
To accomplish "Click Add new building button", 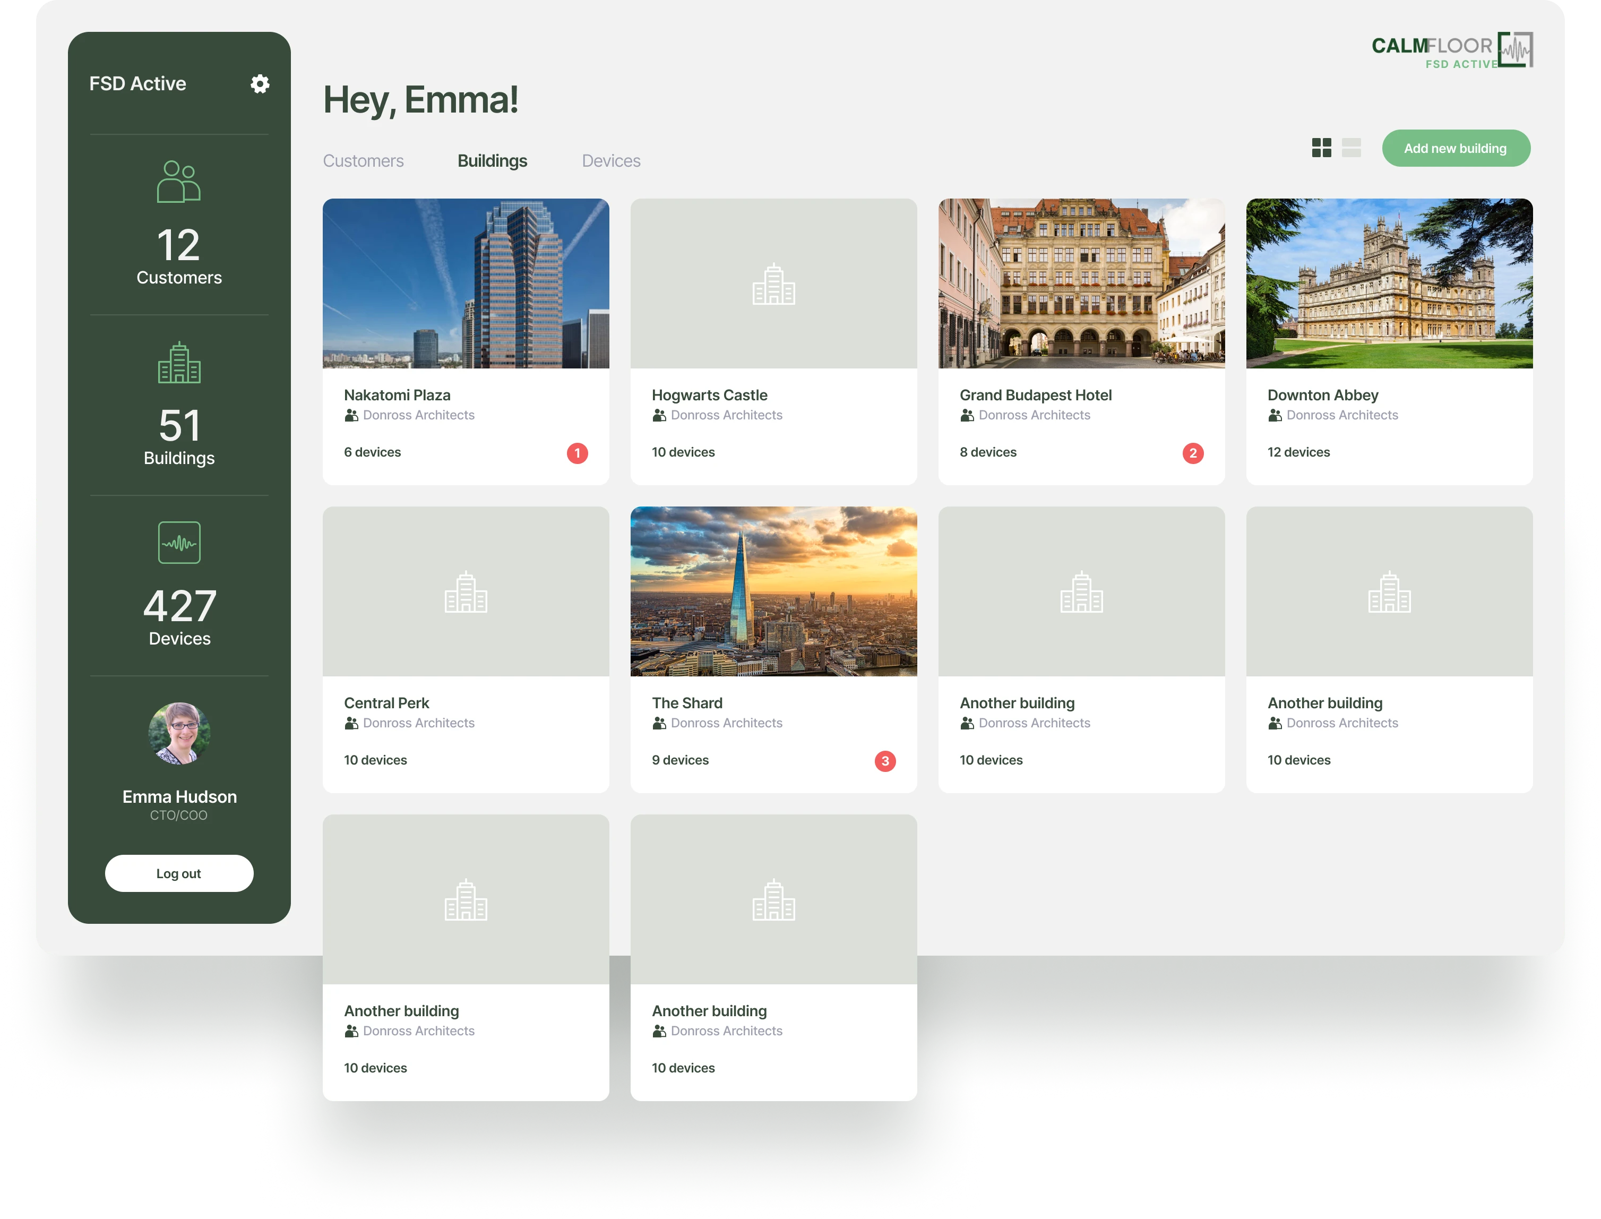I will (1455, 148).
